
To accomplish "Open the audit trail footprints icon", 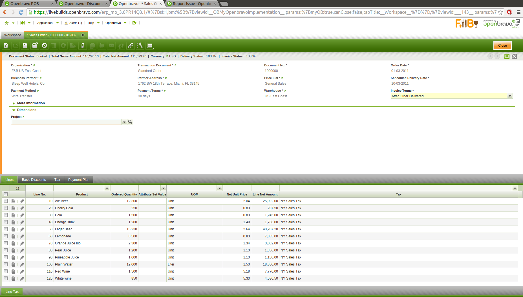I will pos(121,46).
